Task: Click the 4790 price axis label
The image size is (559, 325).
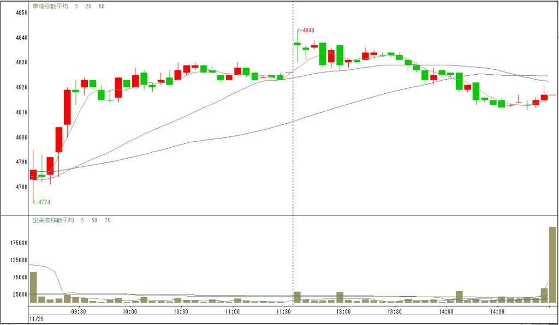Action: click(x=22, y=162)
